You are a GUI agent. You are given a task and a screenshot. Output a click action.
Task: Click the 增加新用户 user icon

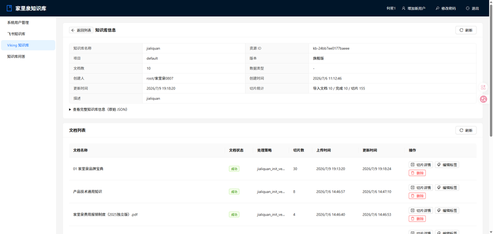[x=404, y=9]
